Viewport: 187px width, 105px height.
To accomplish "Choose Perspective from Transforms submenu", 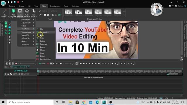I will (x=46, y=32).
